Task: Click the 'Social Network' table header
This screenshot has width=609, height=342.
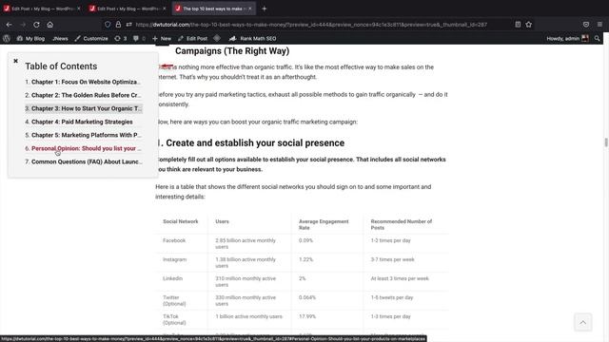Action: point(181,221)
